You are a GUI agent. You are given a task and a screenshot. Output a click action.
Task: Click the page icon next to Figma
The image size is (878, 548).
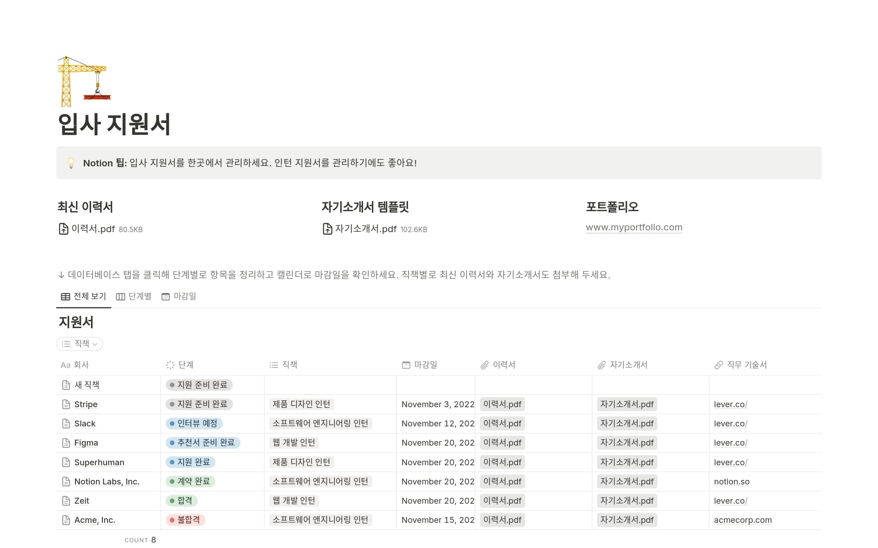66,443
